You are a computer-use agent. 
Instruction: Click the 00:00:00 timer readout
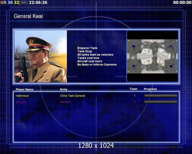tap(182, 3)
